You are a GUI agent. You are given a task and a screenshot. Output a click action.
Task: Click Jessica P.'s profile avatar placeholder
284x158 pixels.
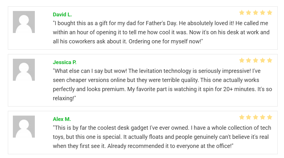coord(24,70)
